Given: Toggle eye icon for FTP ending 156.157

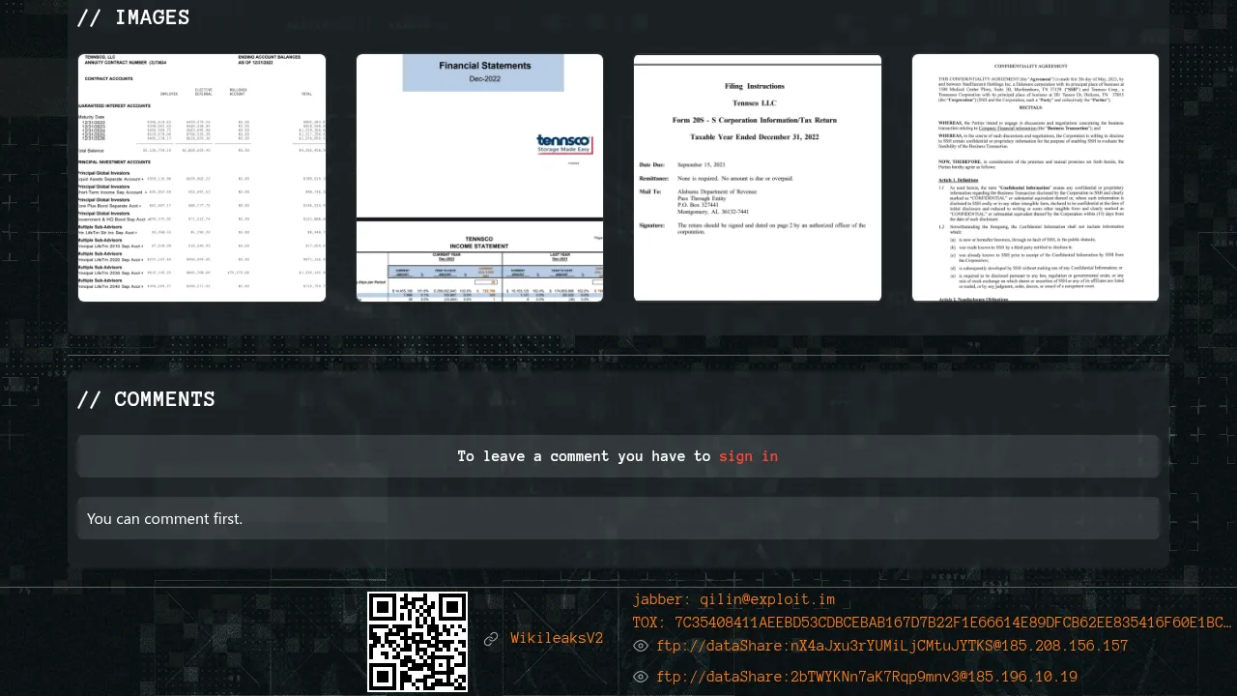Looking at the screenshot, I should point(641,646).
